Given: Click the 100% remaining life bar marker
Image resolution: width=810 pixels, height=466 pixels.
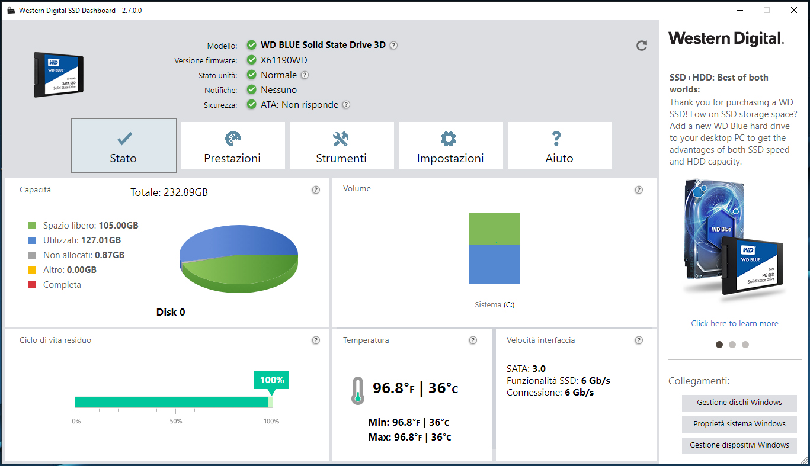Looking at the screenshot, I should click(x=272, y=381).
